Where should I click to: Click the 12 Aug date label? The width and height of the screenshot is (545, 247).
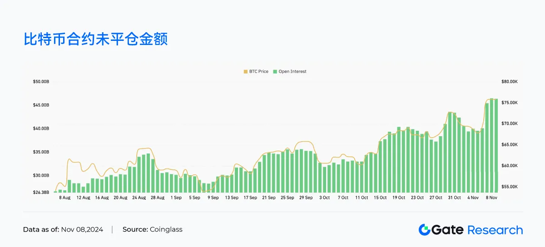pyautogui.click(x=84, y=198)
